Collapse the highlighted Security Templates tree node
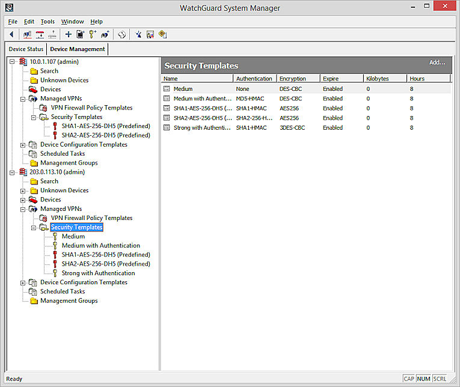Screen dimensions: 460x387 click(34, 228)
